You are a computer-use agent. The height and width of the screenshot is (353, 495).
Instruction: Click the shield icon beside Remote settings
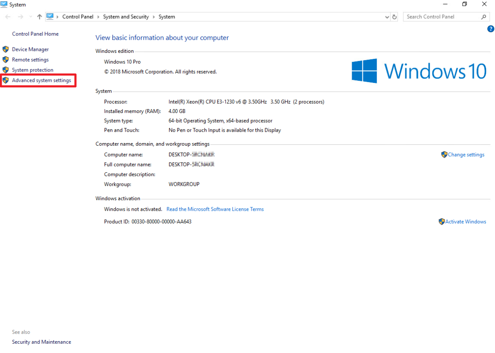6,60
